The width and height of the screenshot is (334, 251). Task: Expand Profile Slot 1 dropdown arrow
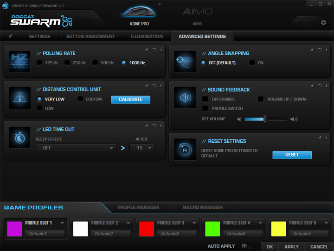[x=62, y=223]
